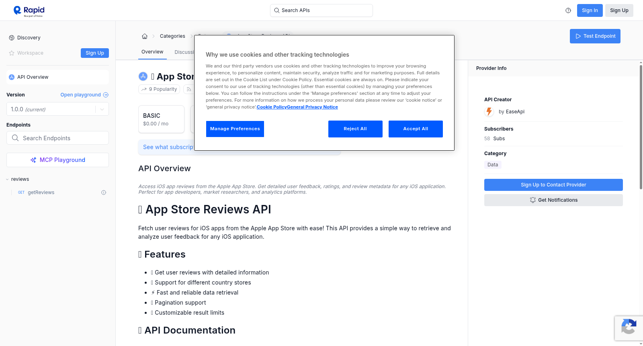The image size is (643, 346).
Task: Click the reCAPTCHA badge
Action: [x=629, y=328]
